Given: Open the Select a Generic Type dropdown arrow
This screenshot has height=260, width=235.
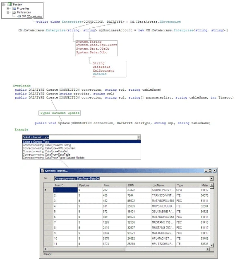Looking at the screenshot, I should click(139, 137).
